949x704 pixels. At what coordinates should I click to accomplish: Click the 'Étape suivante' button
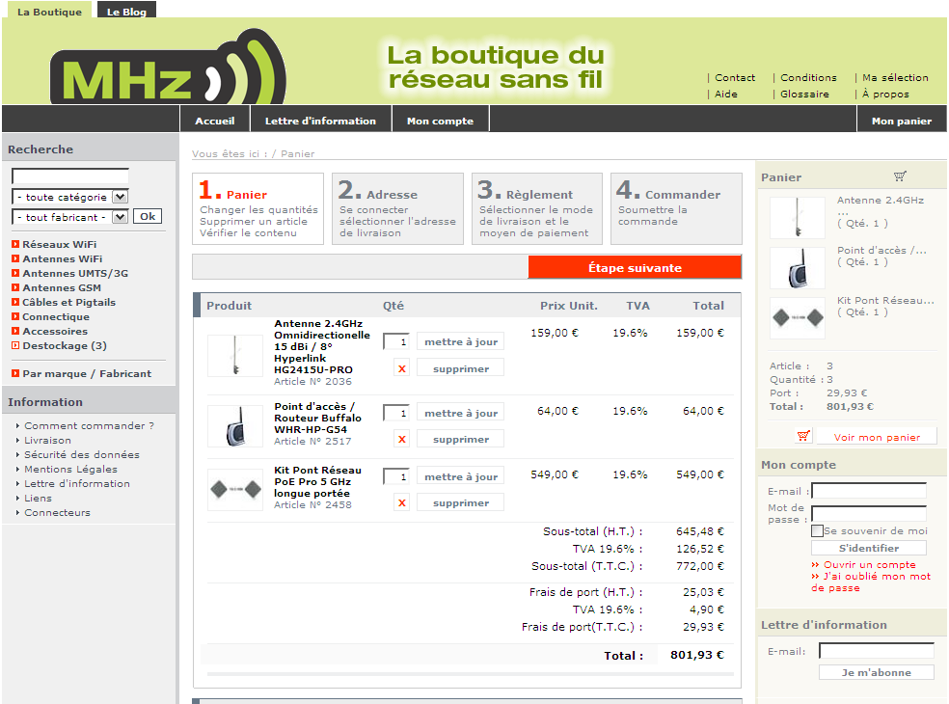click(634, 266)
